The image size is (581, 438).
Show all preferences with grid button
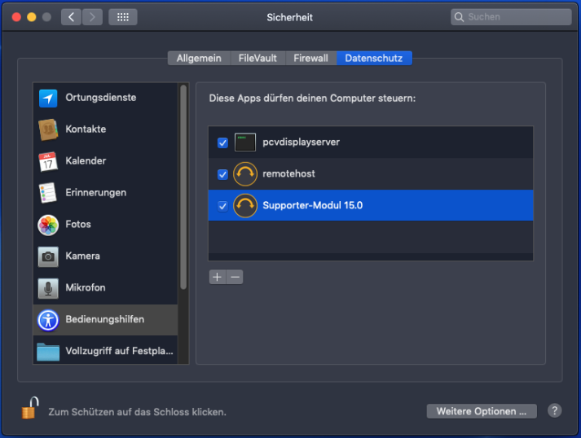123,17
